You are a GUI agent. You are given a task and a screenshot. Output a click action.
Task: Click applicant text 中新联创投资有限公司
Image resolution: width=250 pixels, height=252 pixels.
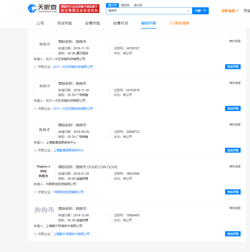(61, 184)
